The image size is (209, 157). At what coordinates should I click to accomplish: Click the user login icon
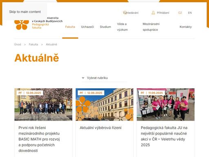click(153, 13)
